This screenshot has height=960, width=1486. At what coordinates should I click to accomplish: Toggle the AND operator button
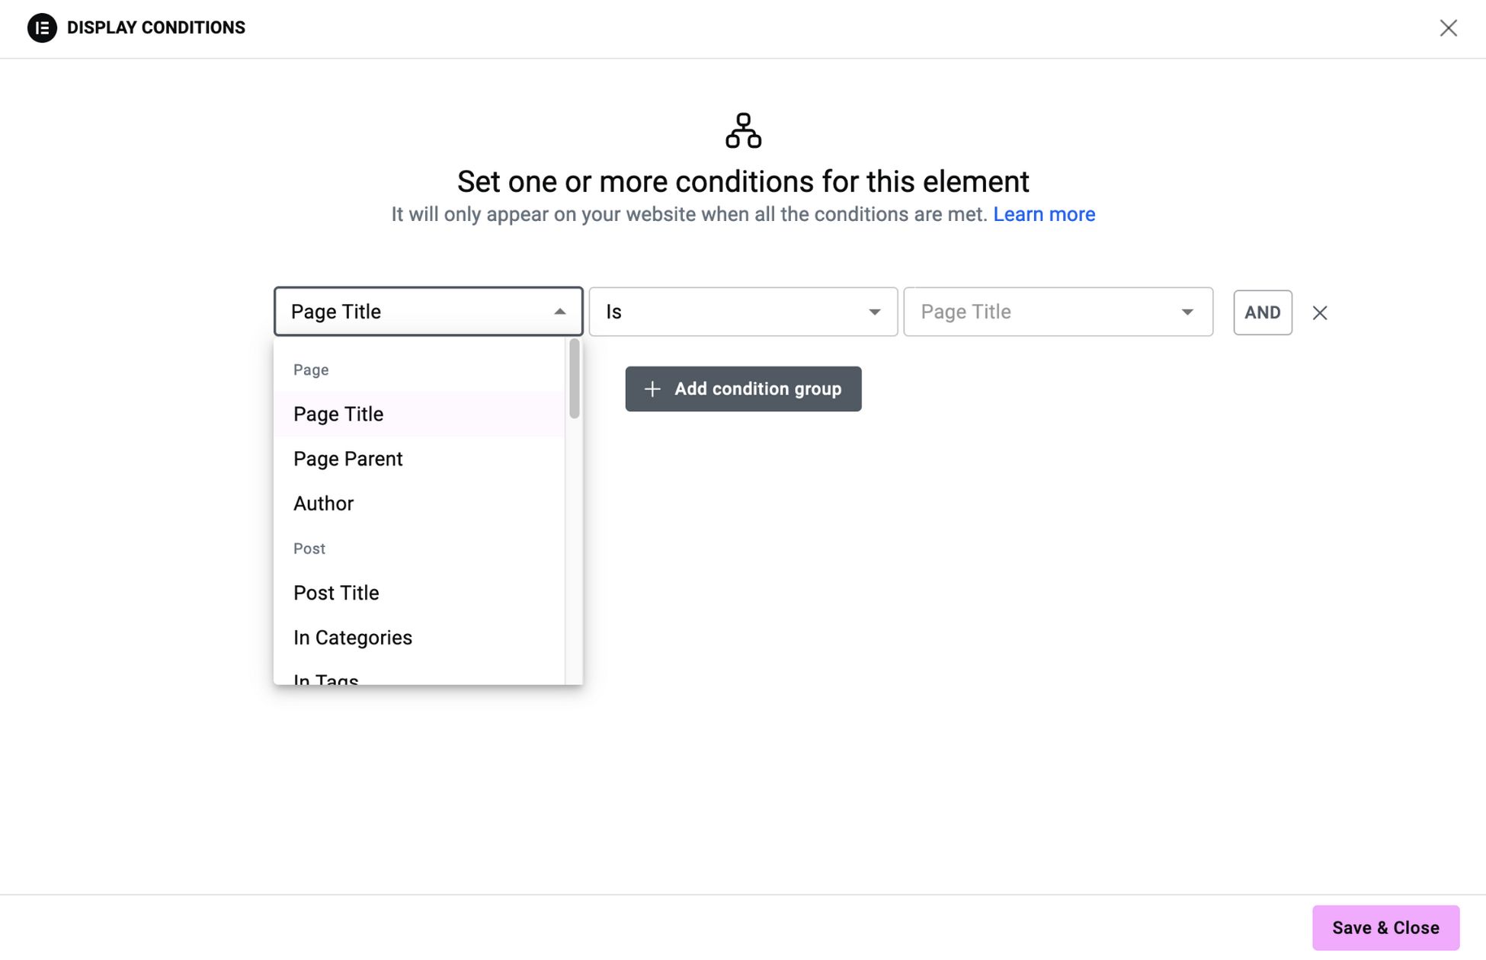tap(1263, 312)
